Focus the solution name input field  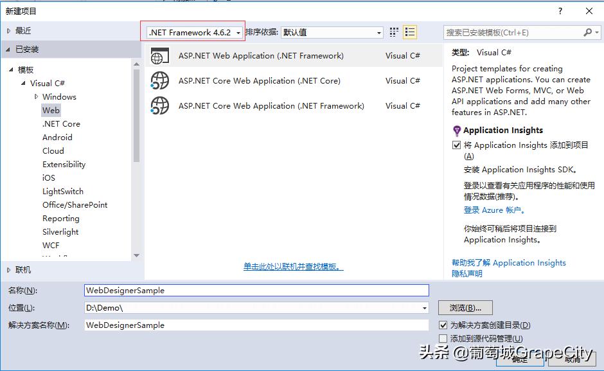(x=256, y=325)
